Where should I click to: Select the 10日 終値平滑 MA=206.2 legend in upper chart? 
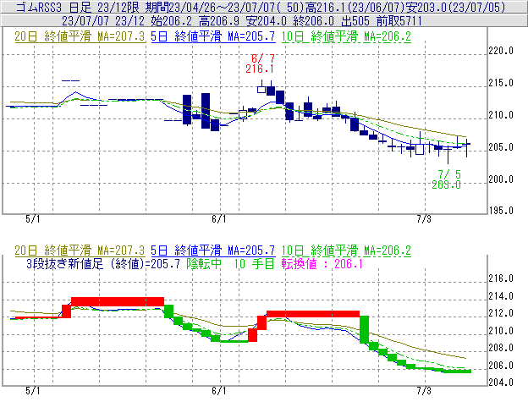pyautogui.click(x=346, y=36)
